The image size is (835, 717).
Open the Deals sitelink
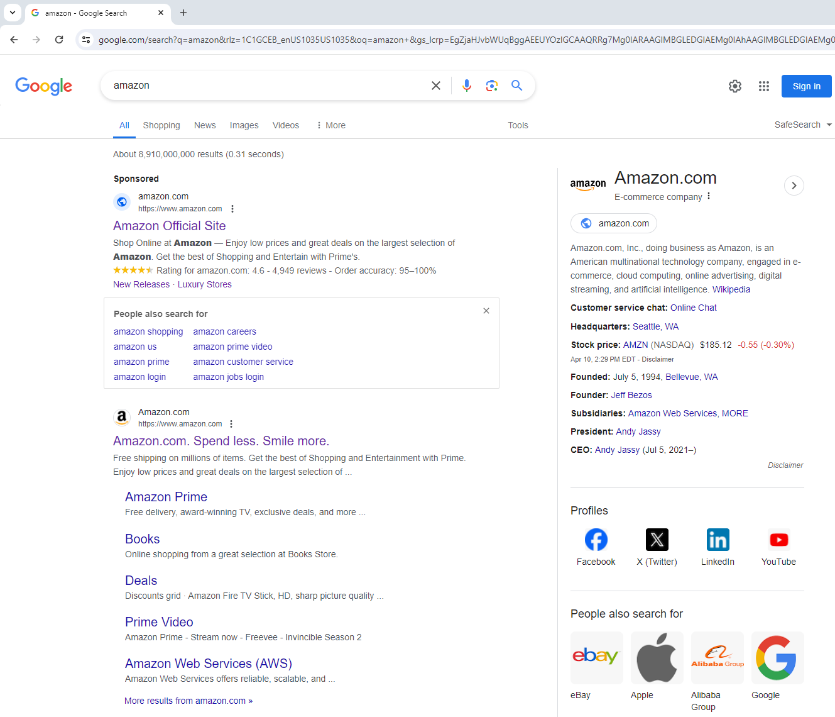(141, 581)
